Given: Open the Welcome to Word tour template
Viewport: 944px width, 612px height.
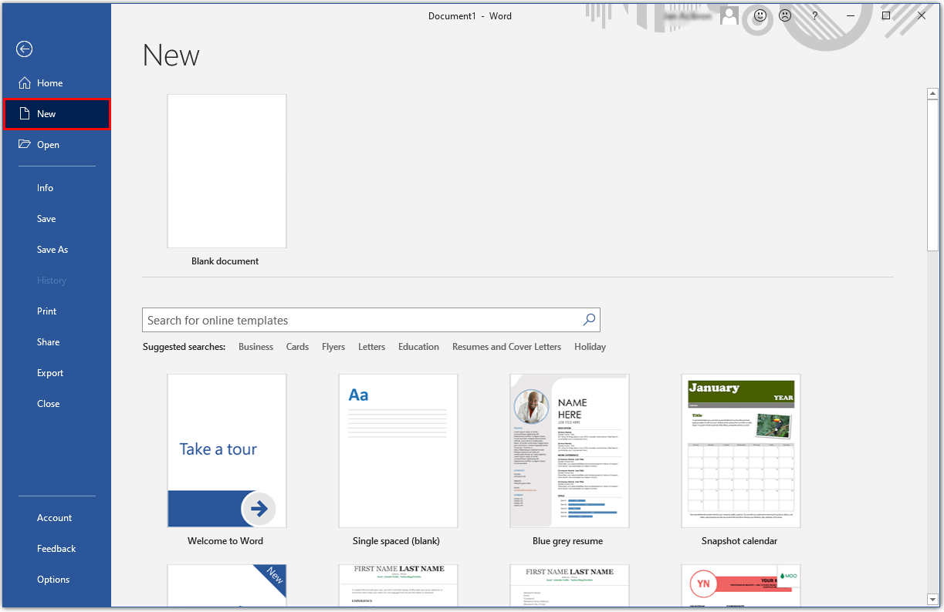Looking at the screenshot, I should [227, 451].
